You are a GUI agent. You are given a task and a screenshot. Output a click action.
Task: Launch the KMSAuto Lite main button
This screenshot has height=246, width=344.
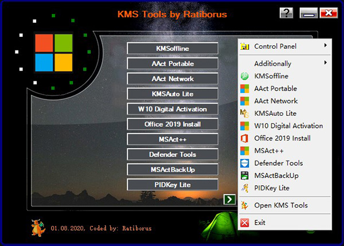click(173, 93)
